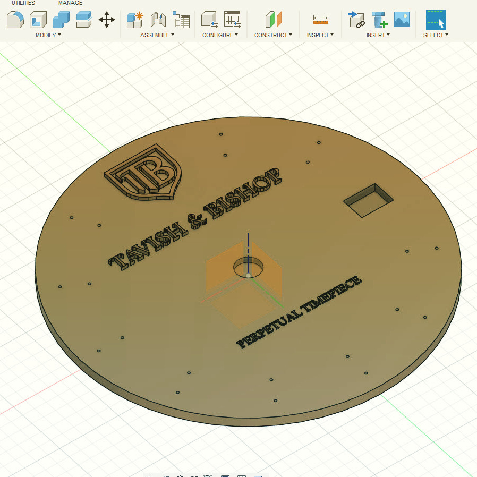Click the Insert Canvas image icon

point(402,20)
